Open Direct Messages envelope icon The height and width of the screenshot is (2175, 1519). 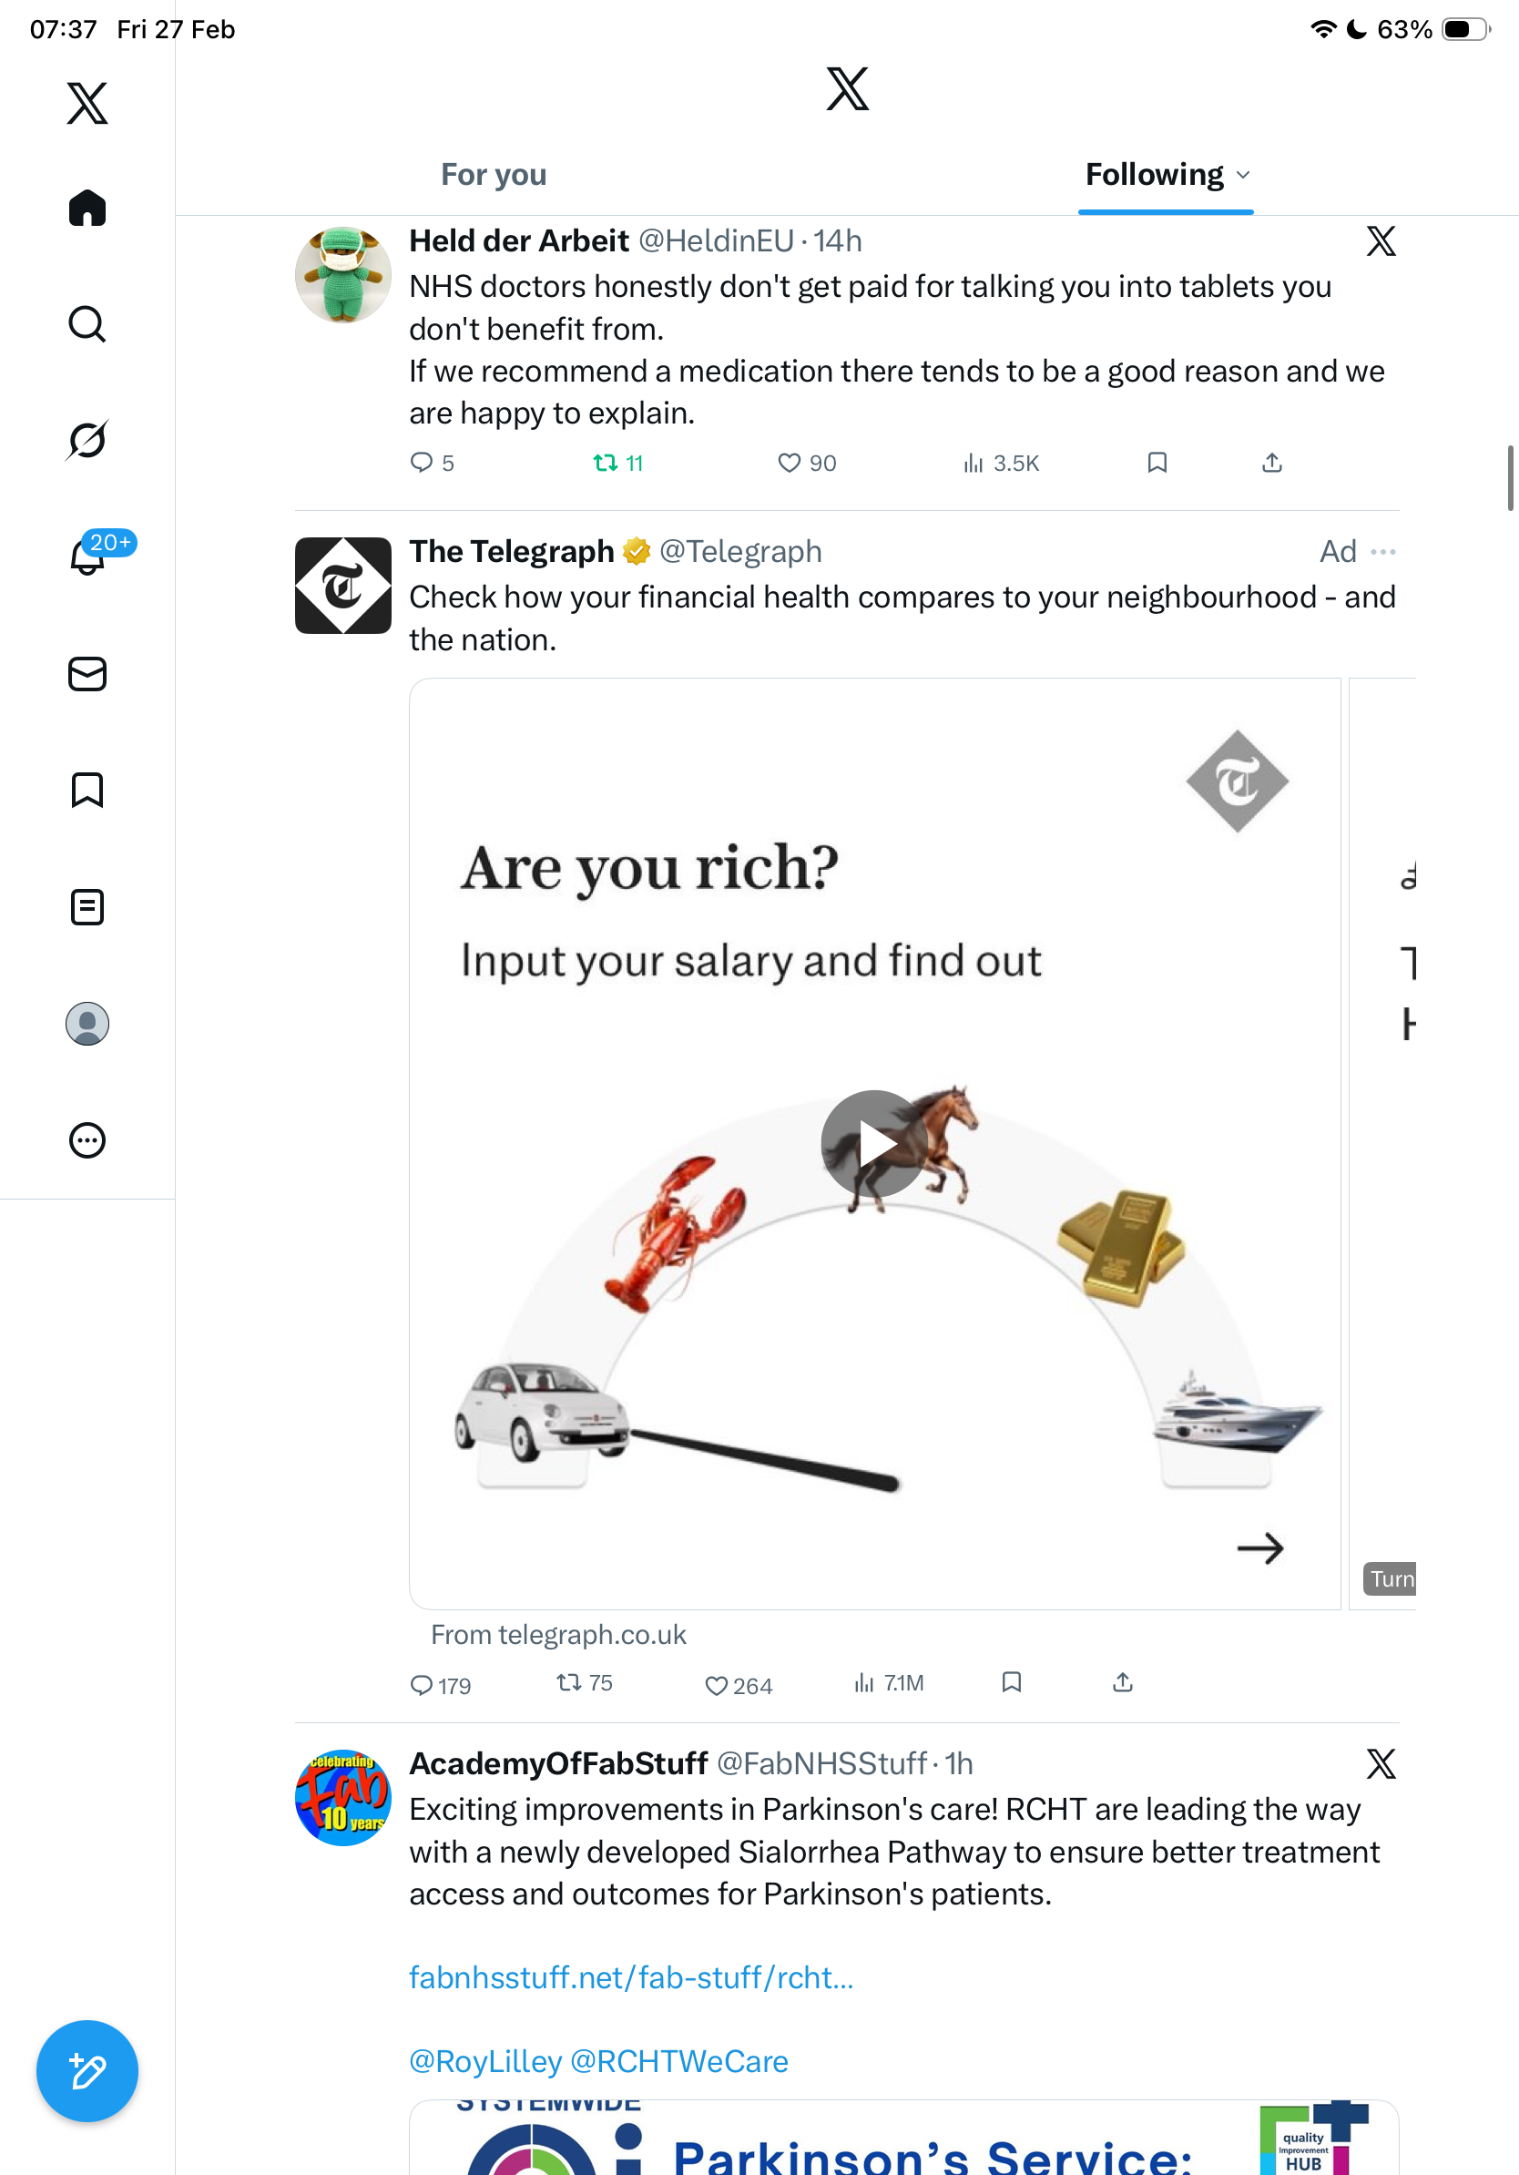click(87, 675)
